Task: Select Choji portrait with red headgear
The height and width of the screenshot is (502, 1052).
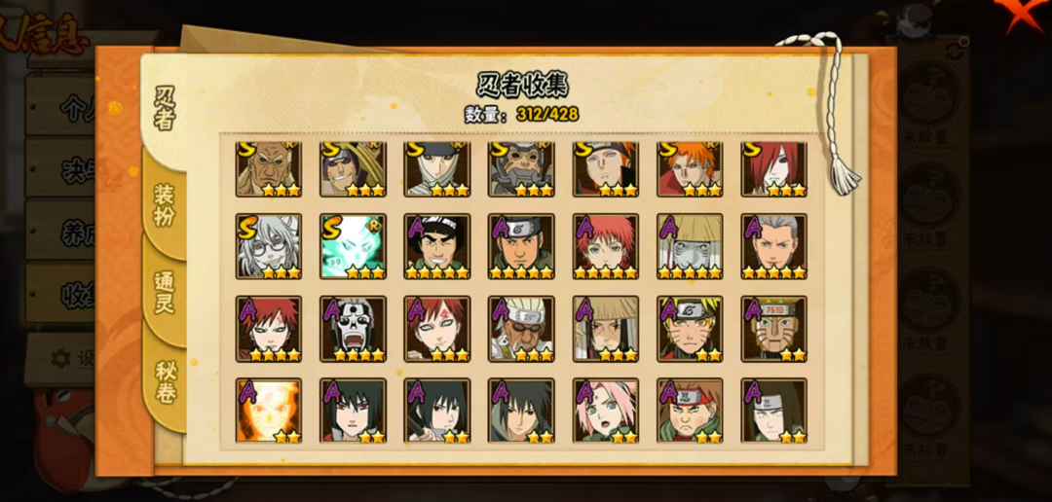Action: (x=691, y=411)
